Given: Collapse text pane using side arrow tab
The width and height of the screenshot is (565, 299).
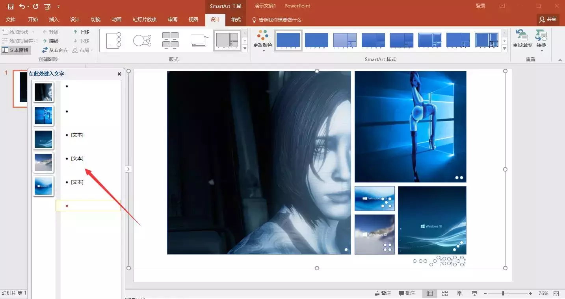Looking at the screenshot, I should pyautogui.click(x=128, y=169).
